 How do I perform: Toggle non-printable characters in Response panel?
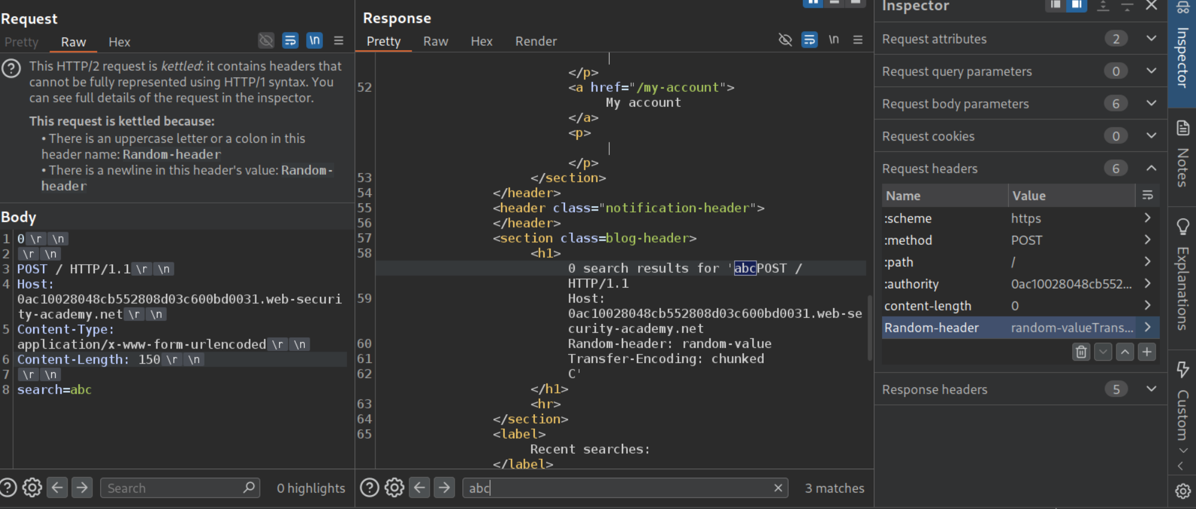point(834,40)
